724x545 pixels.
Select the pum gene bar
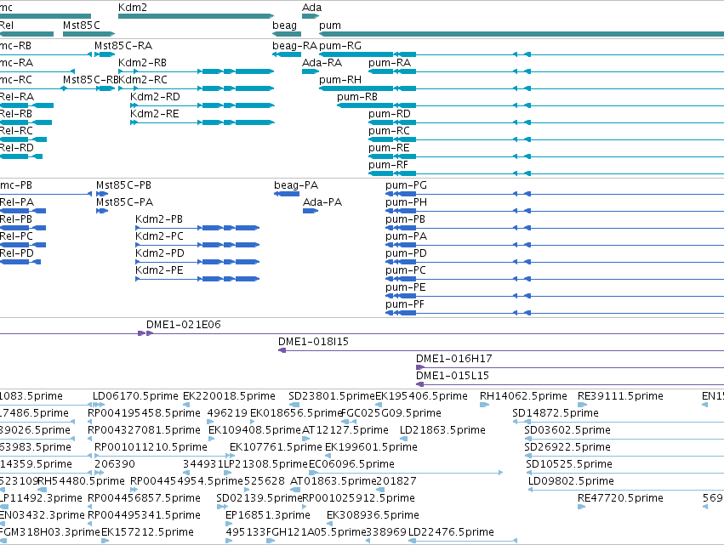click(522, 34)
